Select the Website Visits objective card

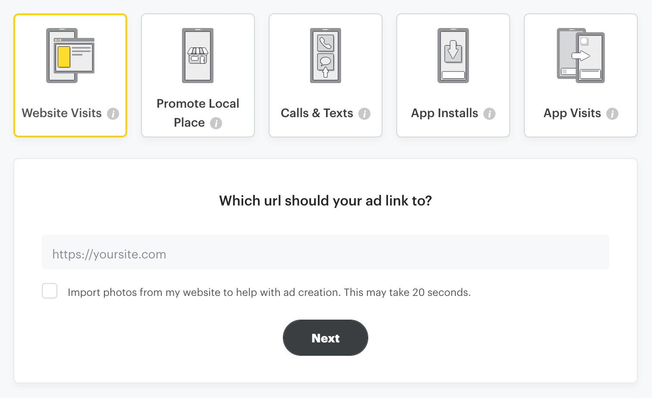[70, 75]
